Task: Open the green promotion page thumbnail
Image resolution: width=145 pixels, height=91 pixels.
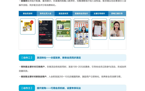Action: (x=63, y=29)
